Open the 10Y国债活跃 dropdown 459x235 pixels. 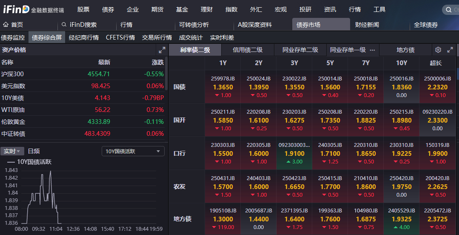tap(133, 151)
